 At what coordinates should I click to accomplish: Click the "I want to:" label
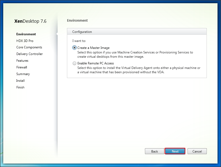pyautogui.click(x=79, y=41)
